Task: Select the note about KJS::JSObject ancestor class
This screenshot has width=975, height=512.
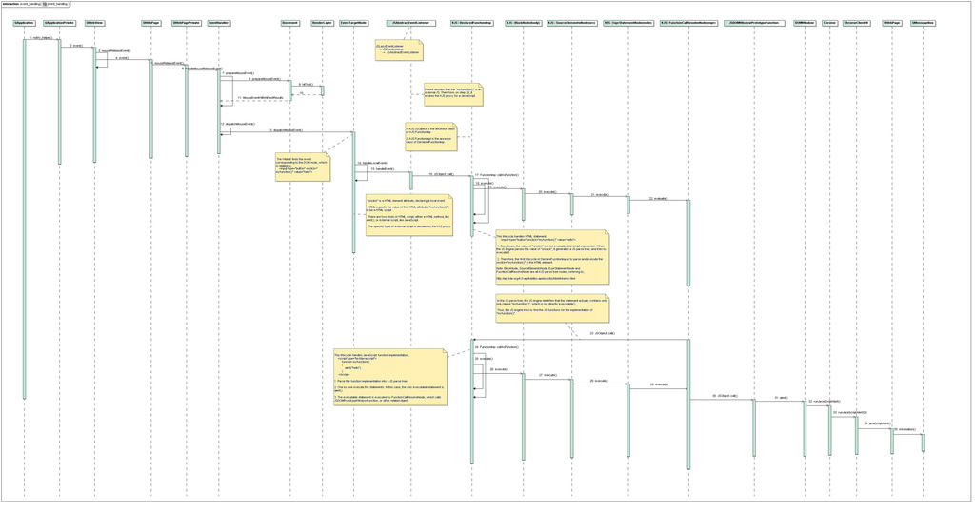Action: [x=431, y=137]
